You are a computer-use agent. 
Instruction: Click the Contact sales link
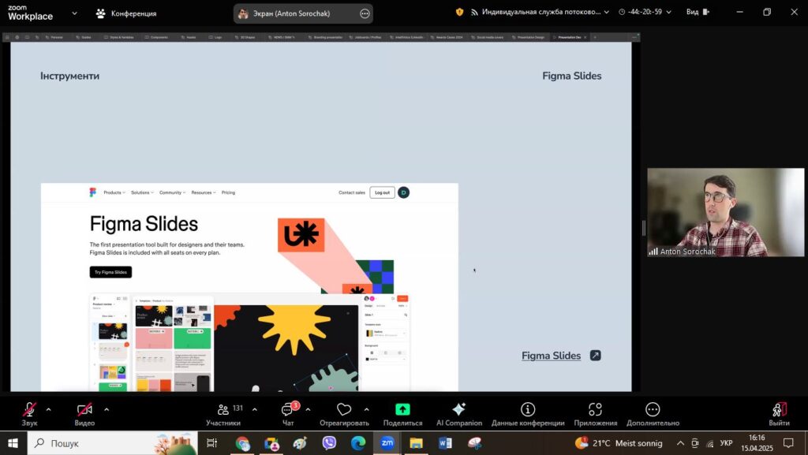(x=351, y=192)
